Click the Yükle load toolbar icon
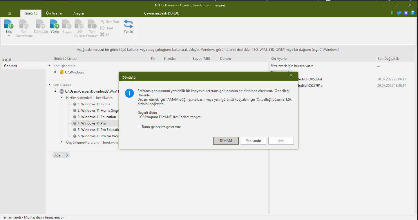This screenshot has height=220, width=418. (55, 24)
